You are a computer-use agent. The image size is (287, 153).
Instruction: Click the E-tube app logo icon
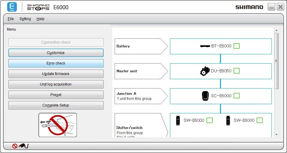point(12,7)
